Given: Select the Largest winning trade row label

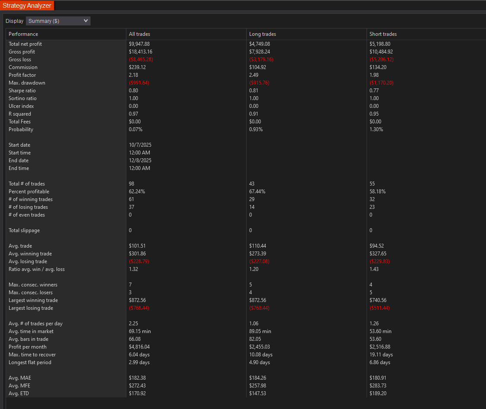Looking at the screenshot, I should click(33, 300).
